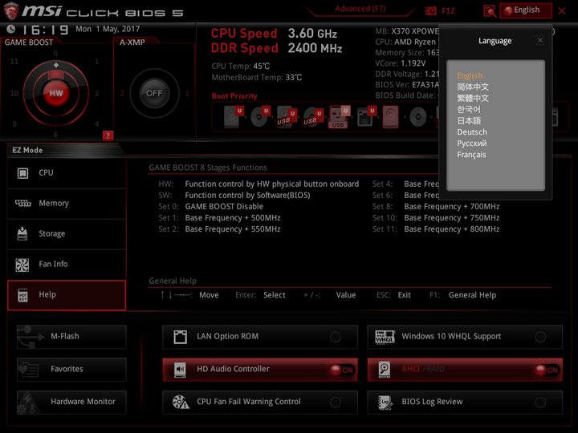
Task: Choose Русский language option
Action: (472, 144)
